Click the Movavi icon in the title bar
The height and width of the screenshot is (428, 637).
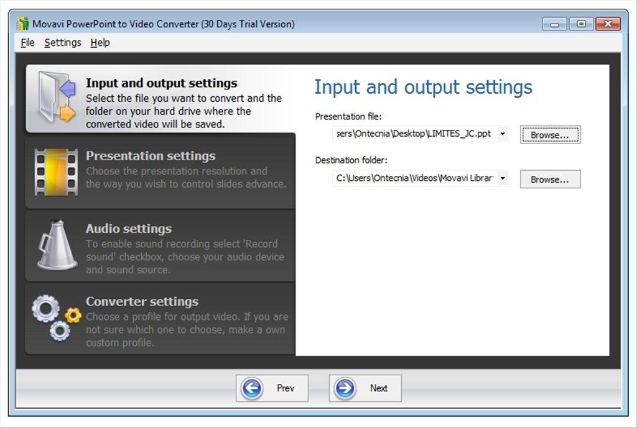point(22,24)
